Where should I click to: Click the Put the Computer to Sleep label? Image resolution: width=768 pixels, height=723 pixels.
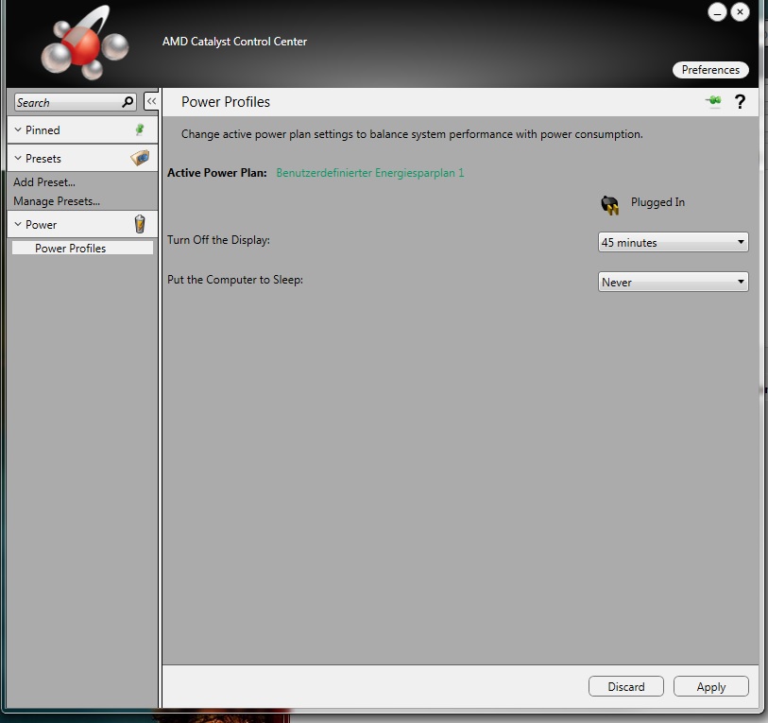coord(235,280)
